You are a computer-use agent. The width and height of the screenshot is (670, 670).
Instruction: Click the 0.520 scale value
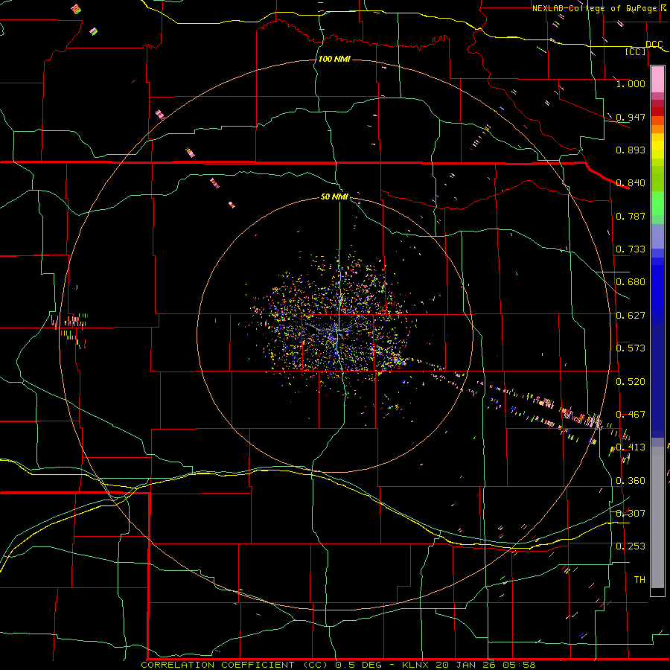[631, 382]
